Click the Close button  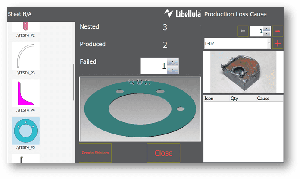[163, 153]
